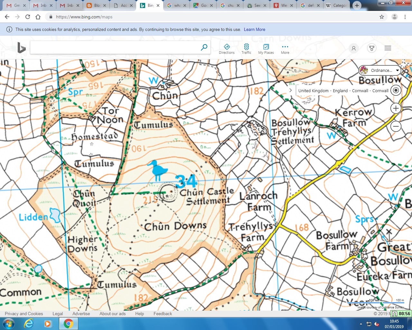Image resolution: width=412 pixels, height=330 pixels.
Task: Click Learn More in the cookie banner
Action: [x=254, y=29]
